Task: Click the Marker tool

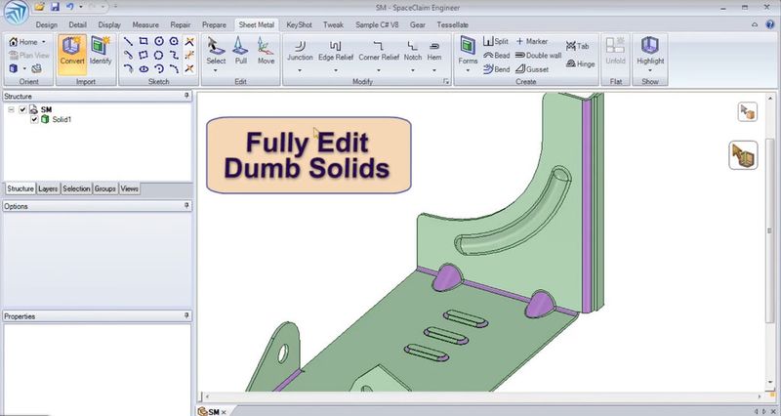Action: tap(531, 41)
